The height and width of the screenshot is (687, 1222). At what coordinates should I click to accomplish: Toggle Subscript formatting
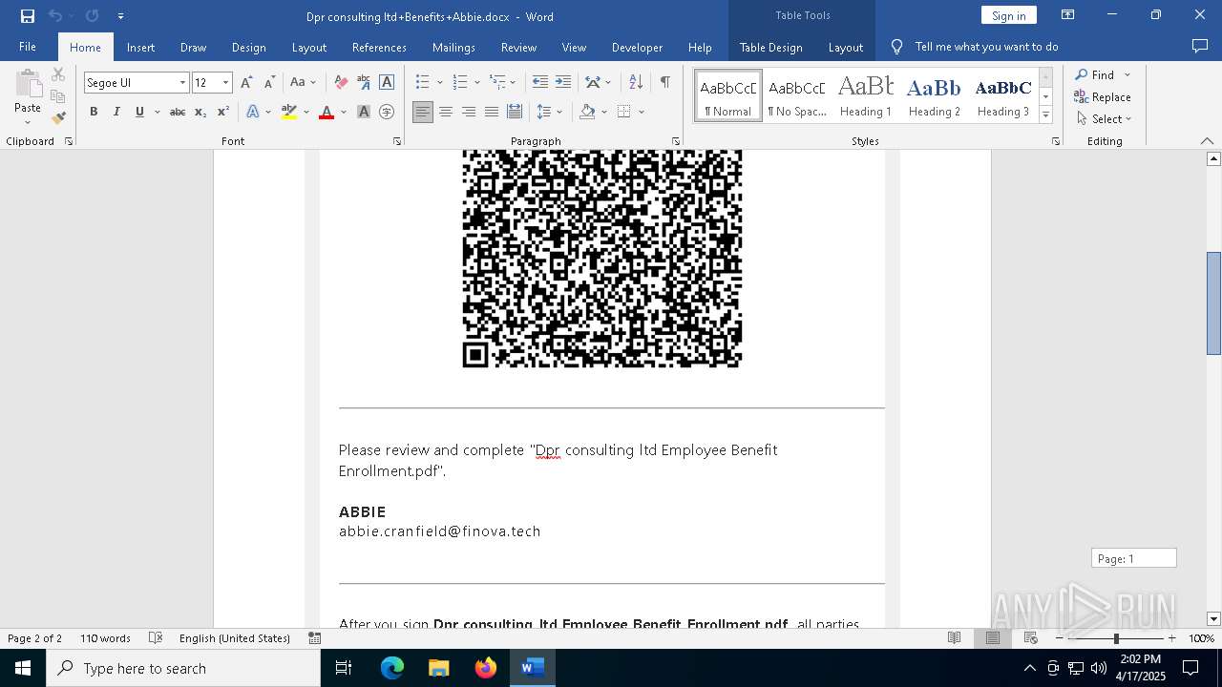tap(200, 112)
